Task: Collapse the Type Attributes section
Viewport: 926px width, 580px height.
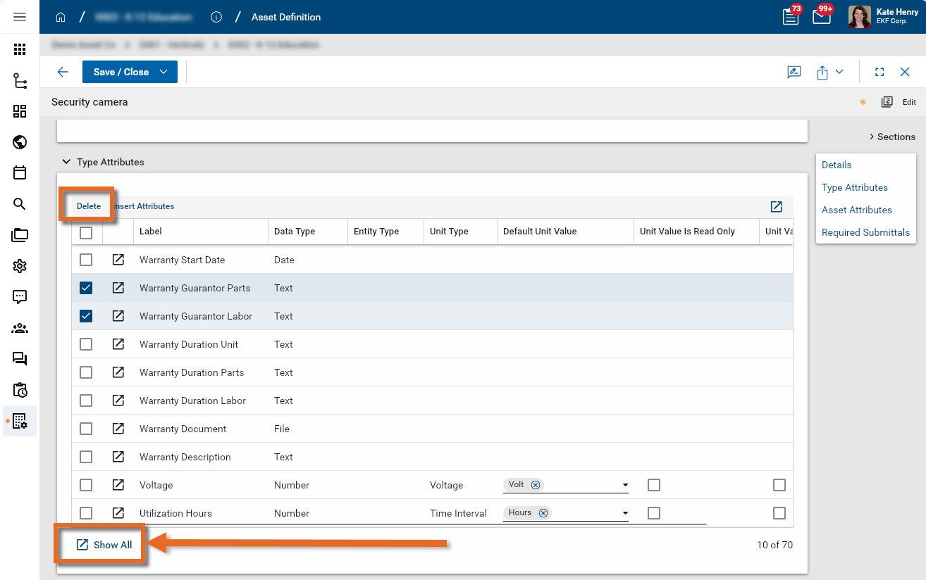Action: [x=66, y=162]
